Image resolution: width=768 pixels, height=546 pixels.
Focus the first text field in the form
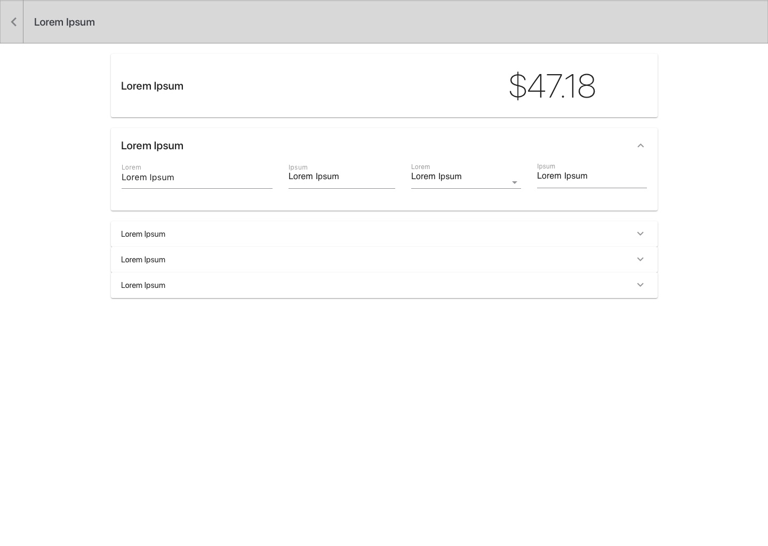click(x=196, y=178)
